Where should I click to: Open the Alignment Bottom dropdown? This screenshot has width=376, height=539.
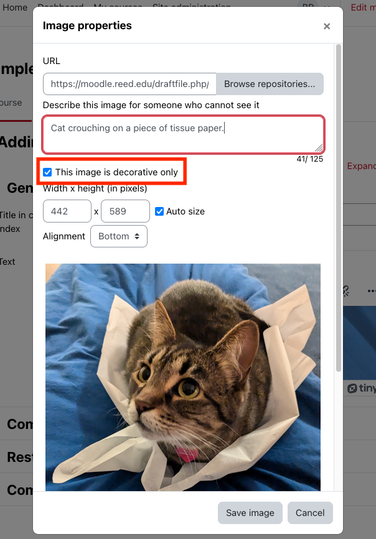click(x=119, y=236)
